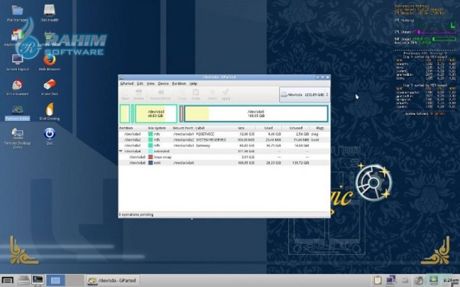The image size is (460, 287).
Task: Click the clock in the system tray
Action: click(450, 281)
